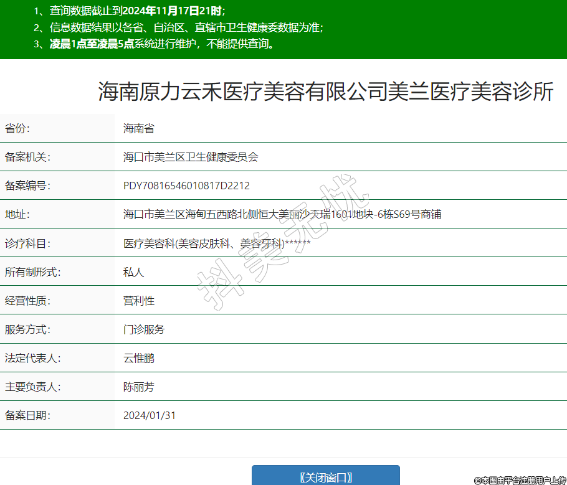
Task: Click the clinic name heading text
Action: 326,92
